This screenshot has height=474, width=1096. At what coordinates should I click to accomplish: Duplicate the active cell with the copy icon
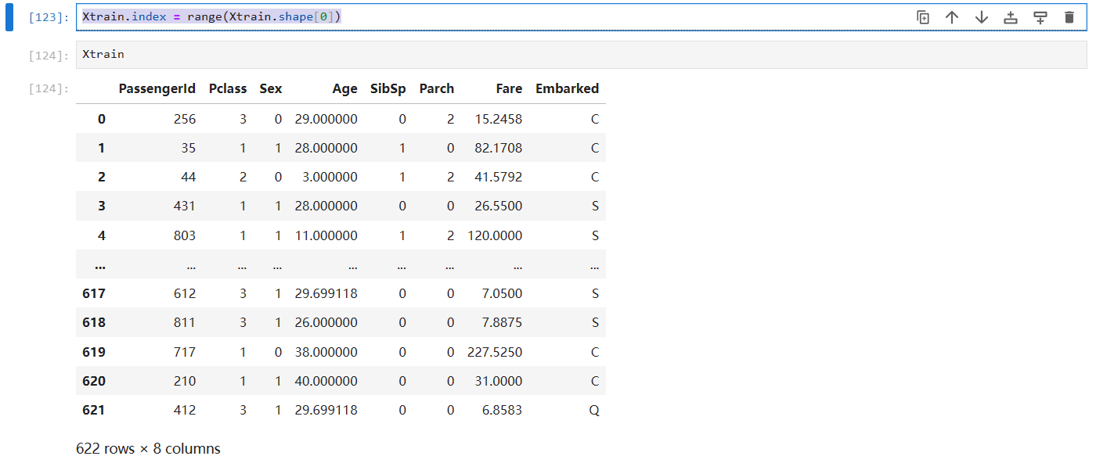point(923,17)
